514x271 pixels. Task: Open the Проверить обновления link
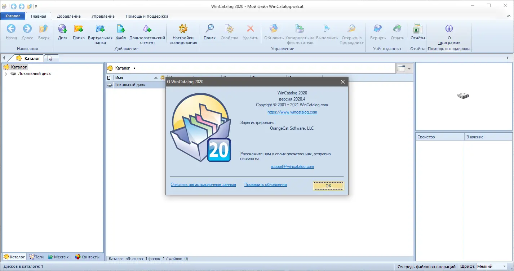(x=265, y=184)
